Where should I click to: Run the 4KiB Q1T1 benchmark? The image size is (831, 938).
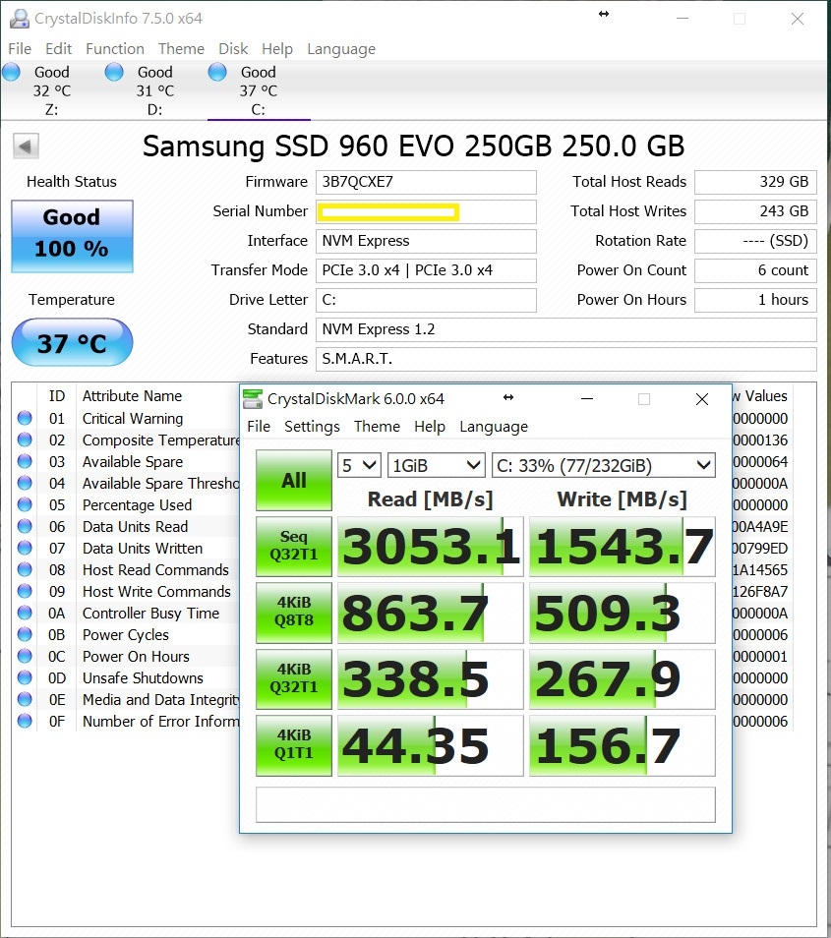tap(294, 745)
